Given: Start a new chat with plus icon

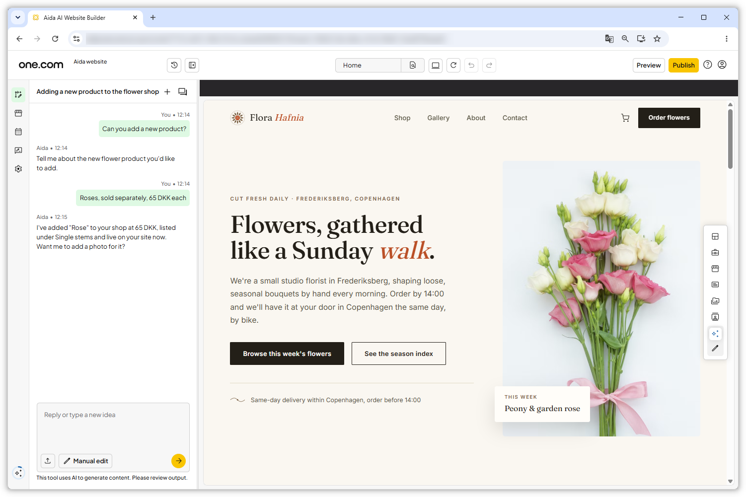Looking at the screenshot, I should click(167, 92).
